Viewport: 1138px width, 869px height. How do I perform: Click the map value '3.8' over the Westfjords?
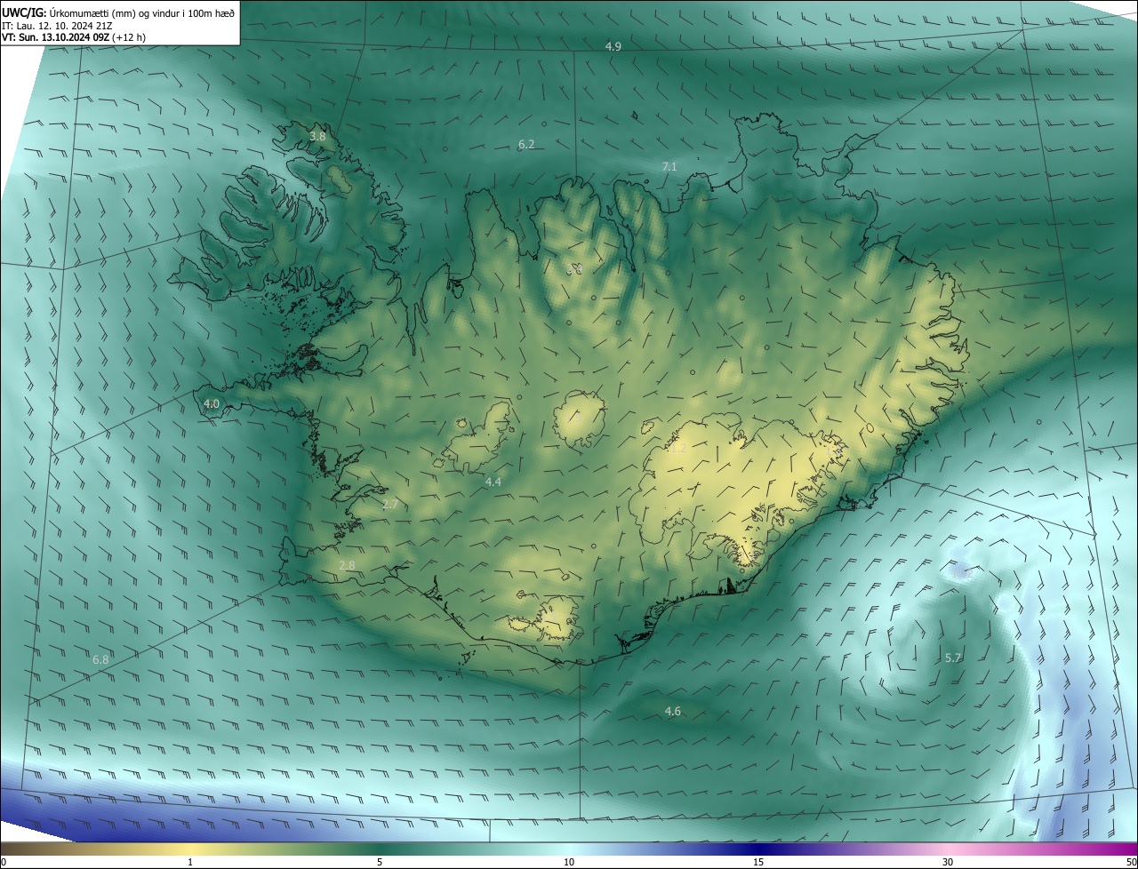pos(317,137)
